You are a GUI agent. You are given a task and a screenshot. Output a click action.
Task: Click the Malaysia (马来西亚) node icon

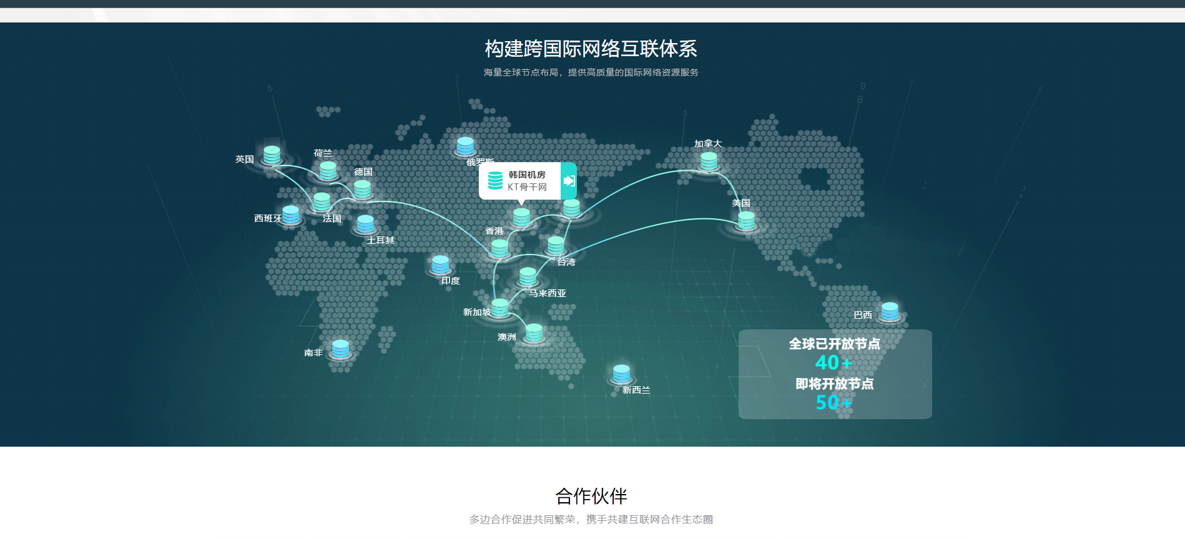click(528, 276)
